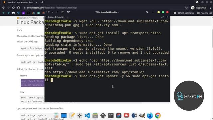This screenshot has height=120, width=213.
Task: Click the 'Dev' channel heading
Action: pyautogui.click(x=22, y=92)
